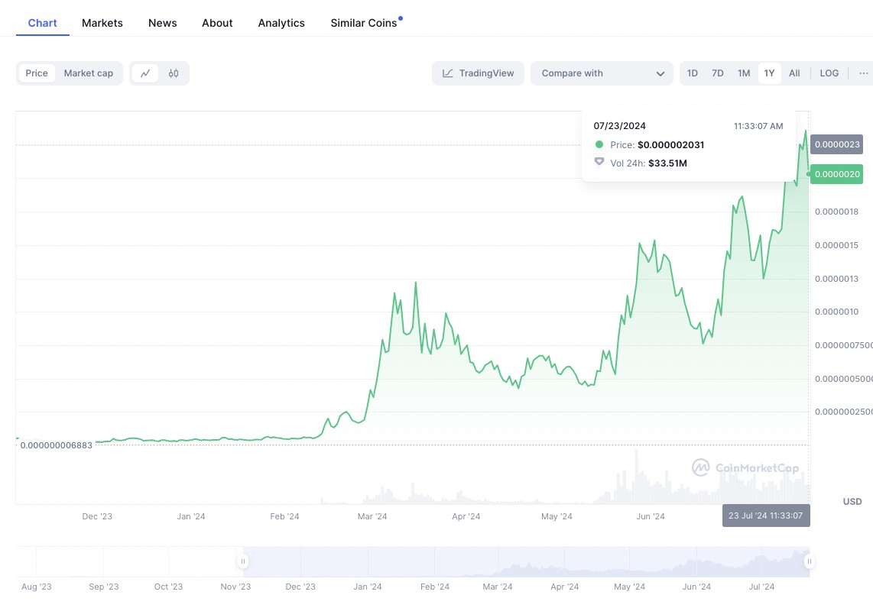
Task: Select the 1Y time range
Action: (769, 73)
